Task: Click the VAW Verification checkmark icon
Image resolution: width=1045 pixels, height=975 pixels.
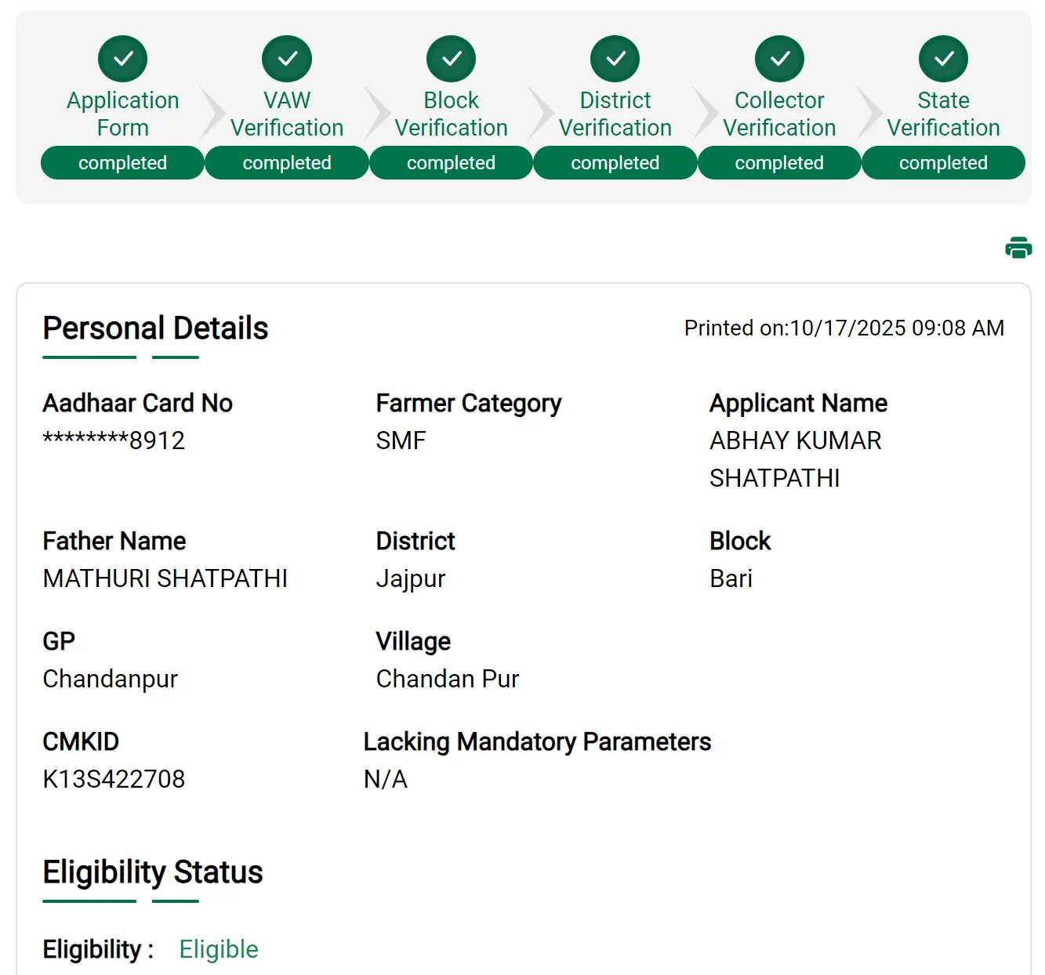Action: click(287, 59)
